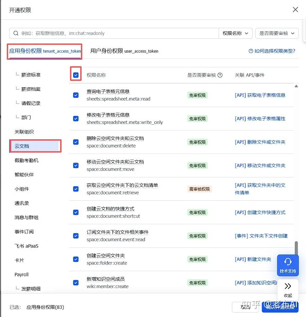Viewport: 306px width, 317px height.
Task: Open the 权限名称 search type dropdown
Action: pos(235,33)
